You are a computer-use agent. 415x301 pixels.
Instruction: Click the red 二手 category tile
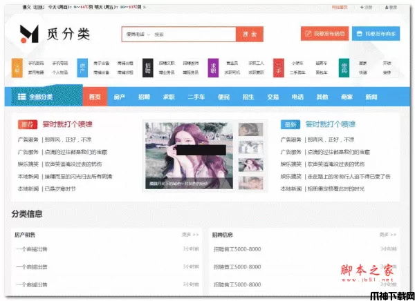(279, 68)
